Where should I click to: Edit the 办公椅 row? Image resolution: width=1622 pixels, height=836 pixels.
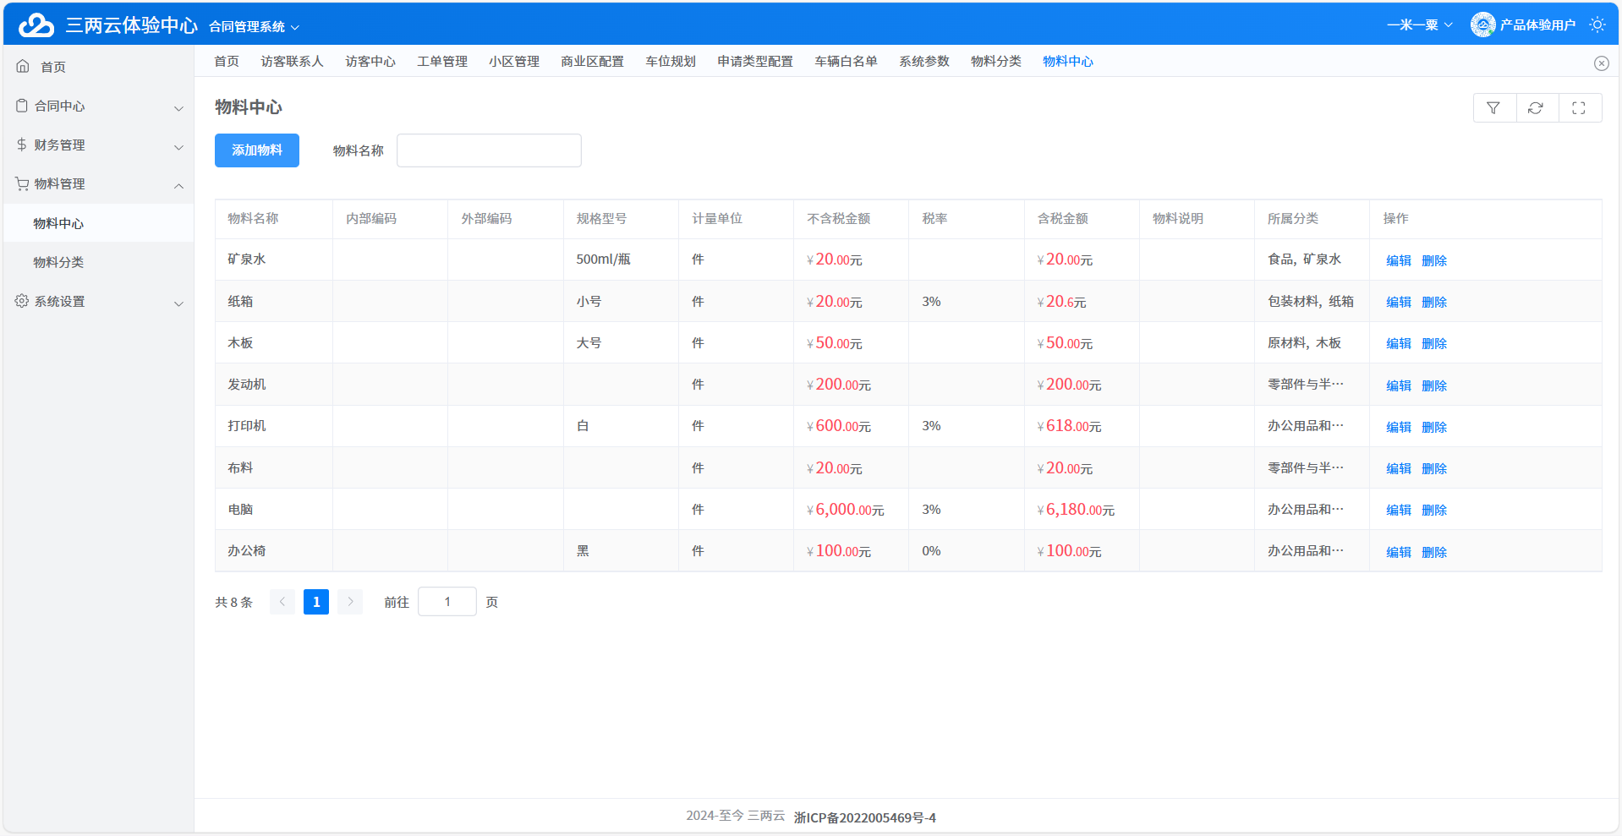click(1399, 552)
